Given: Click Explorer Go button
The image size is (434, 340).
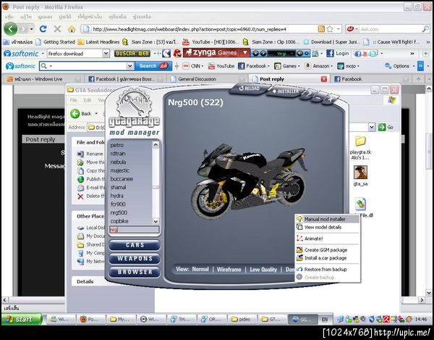Looking at the screenshot, I should [386, 127].
